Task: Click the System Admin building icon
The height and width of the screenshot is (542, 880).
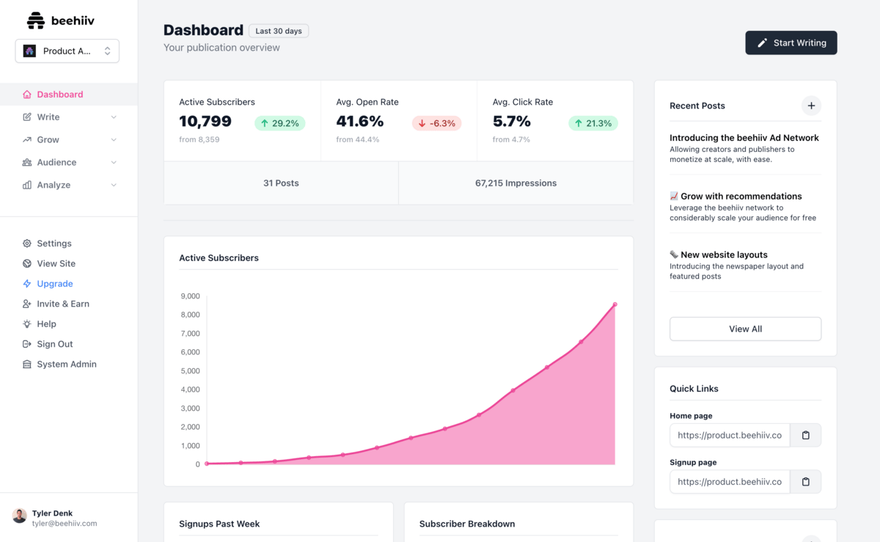Action: [27, 365]
